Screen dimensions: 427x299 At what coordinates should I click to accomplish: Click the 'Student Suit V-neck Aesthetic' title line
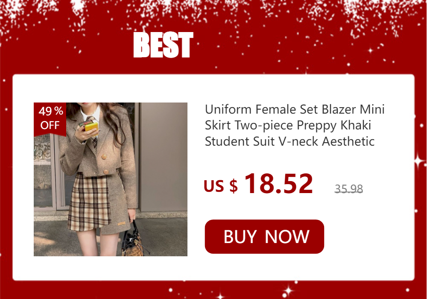pos(290,141)
